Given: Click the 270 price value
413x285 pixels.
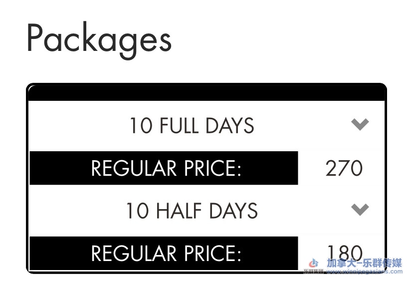Looking at the screenshot, I should 344,168.
